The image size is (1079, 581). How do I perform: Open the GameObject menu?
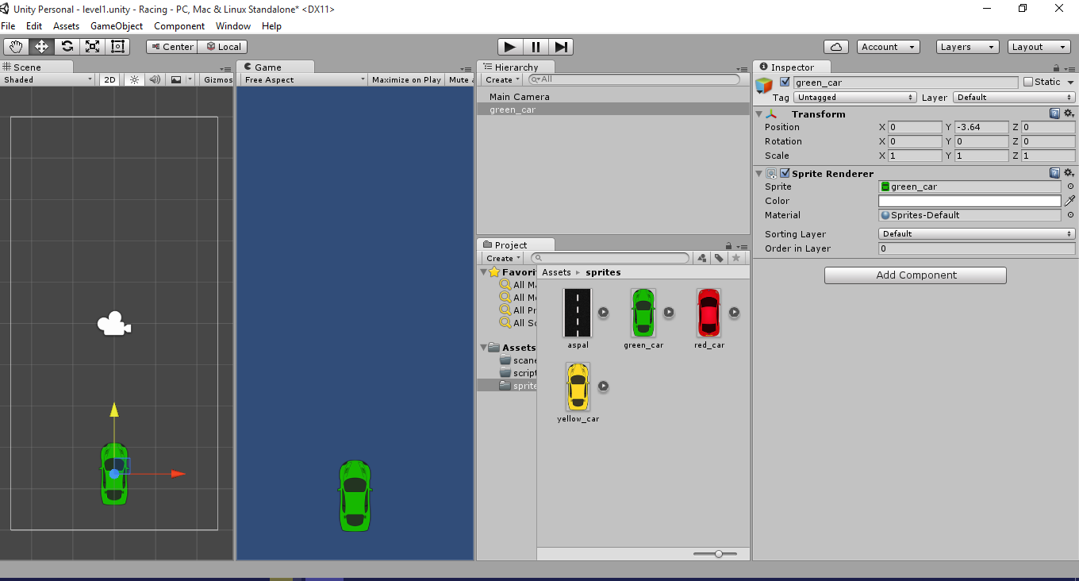pyautogui.click(x=117, y=25)
